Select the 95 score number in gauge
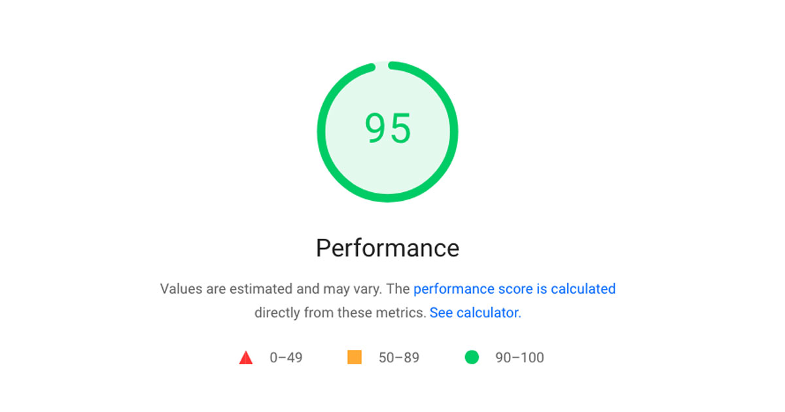Viewport: 785px width, 412px height. pos(388,128)
